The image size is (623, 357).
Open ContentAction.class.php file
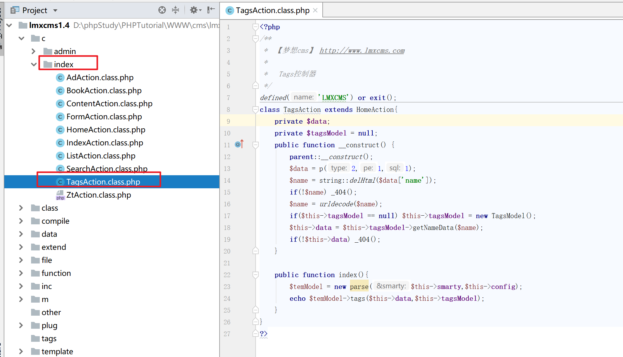[109, 103]
